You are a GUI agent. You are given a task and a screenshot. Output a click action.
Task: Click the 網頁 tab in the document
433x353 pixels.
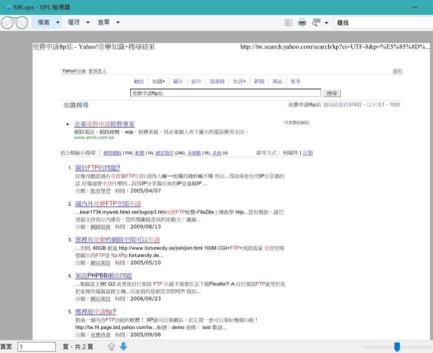point(139,81)
